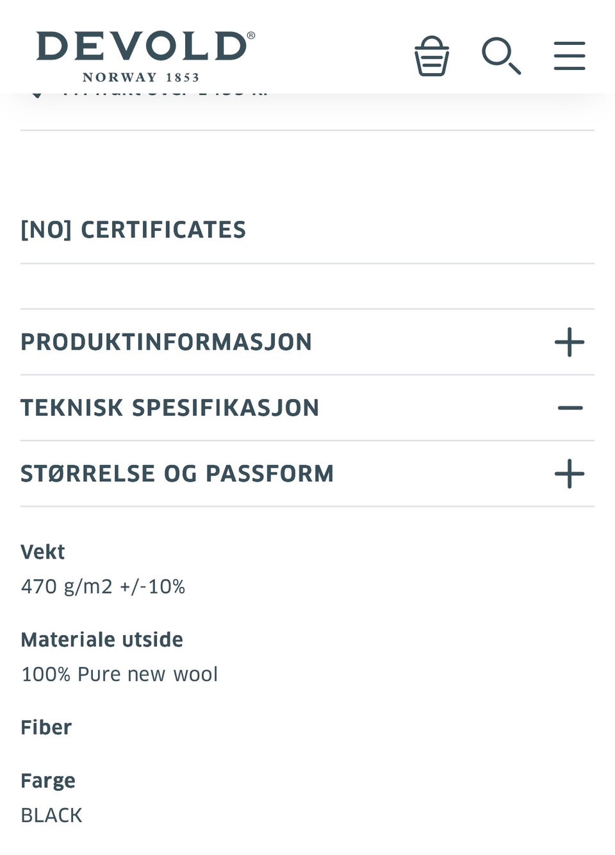Screen dimensions: 615x855
Task: Expand Størrelse og passform with the plus icon
Action: pos(570,474)
